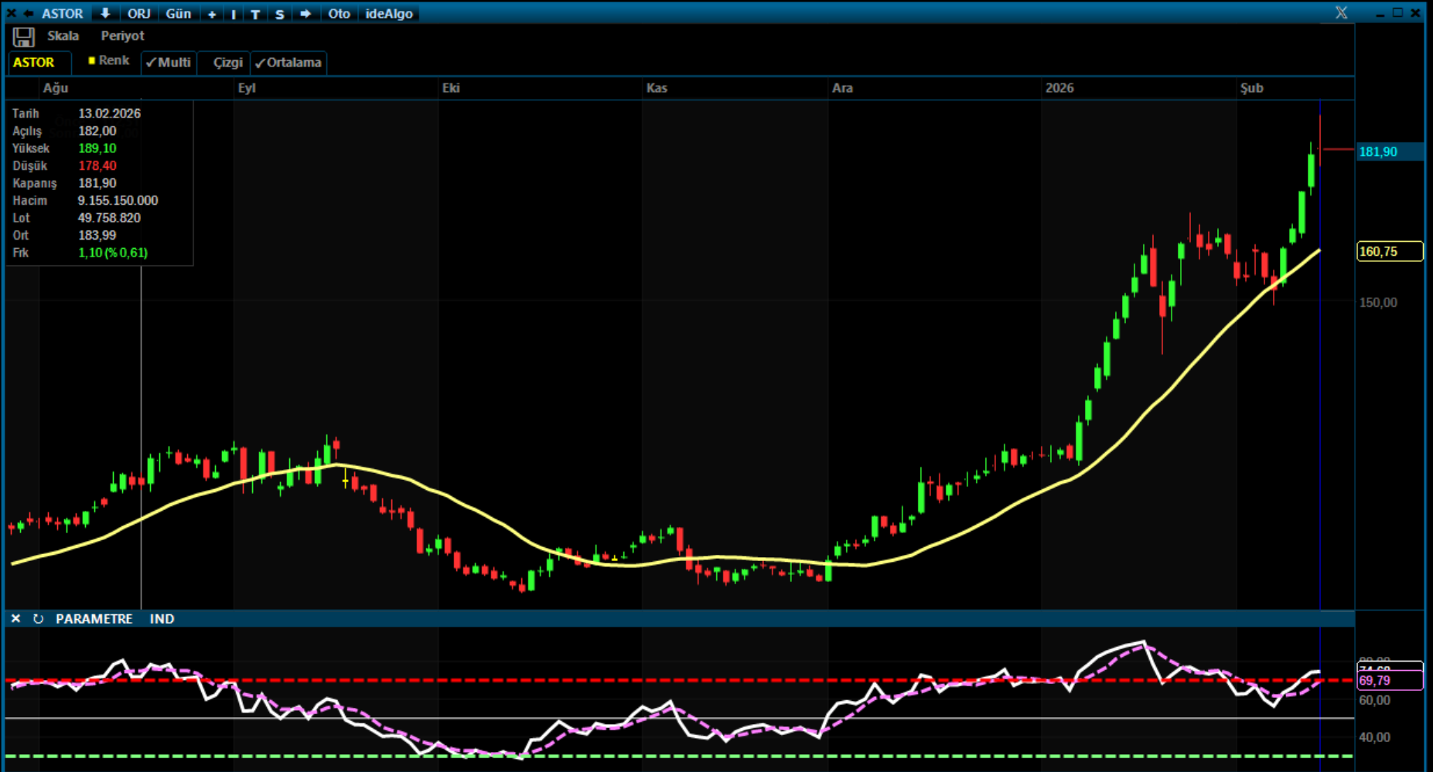The image size is (1433, 772).
Task: Click the down arrow next to ASTOR
Action: [x=105, y=13]
